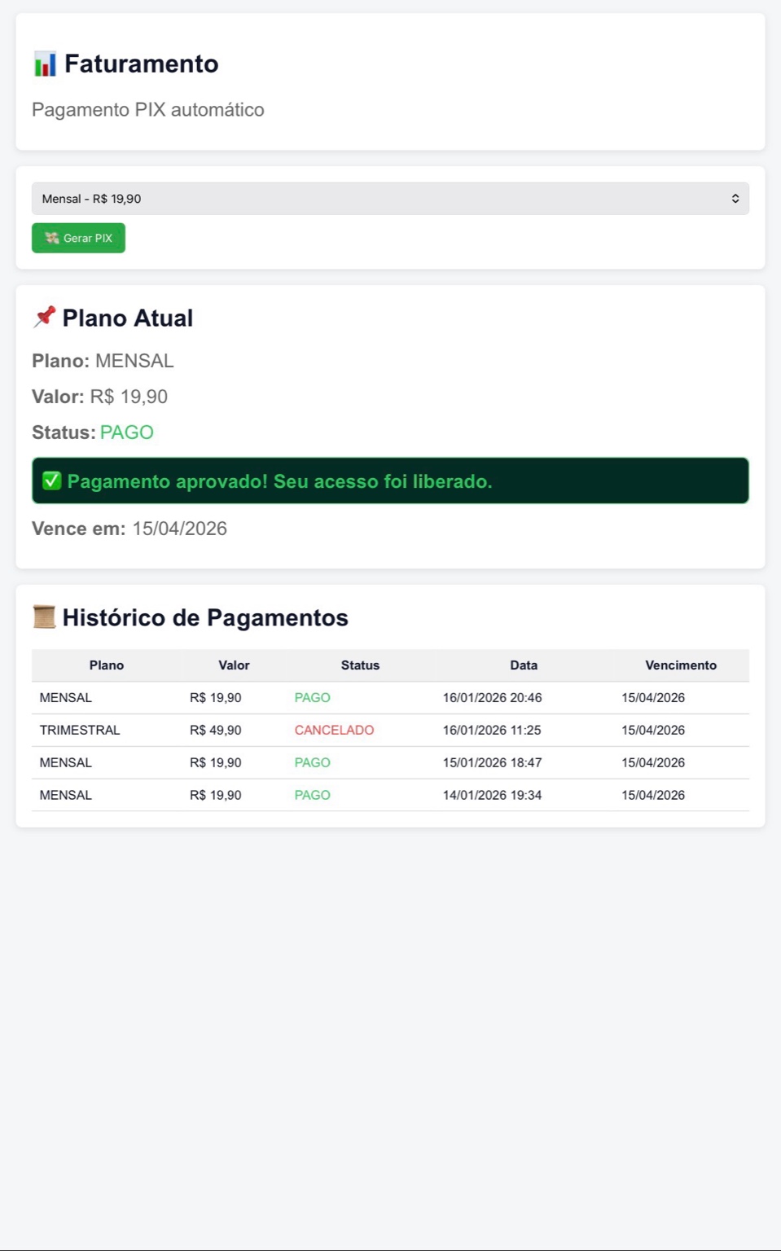This screenshot has height=1251, width=781.
Task: Click the Valor column header
Action: tap(234, 665)
